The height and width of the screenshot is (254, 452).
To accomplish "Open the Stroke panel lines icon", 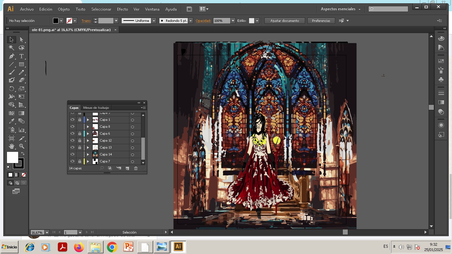I will (441, 93).
